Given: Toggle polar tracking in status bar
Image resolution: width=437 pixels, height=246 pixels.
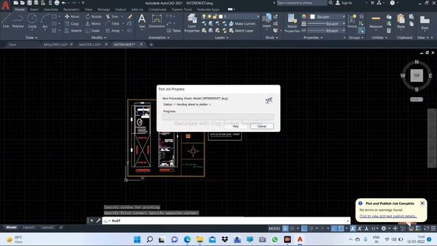Looking at the screenshot, I should (x=311, y=228).
